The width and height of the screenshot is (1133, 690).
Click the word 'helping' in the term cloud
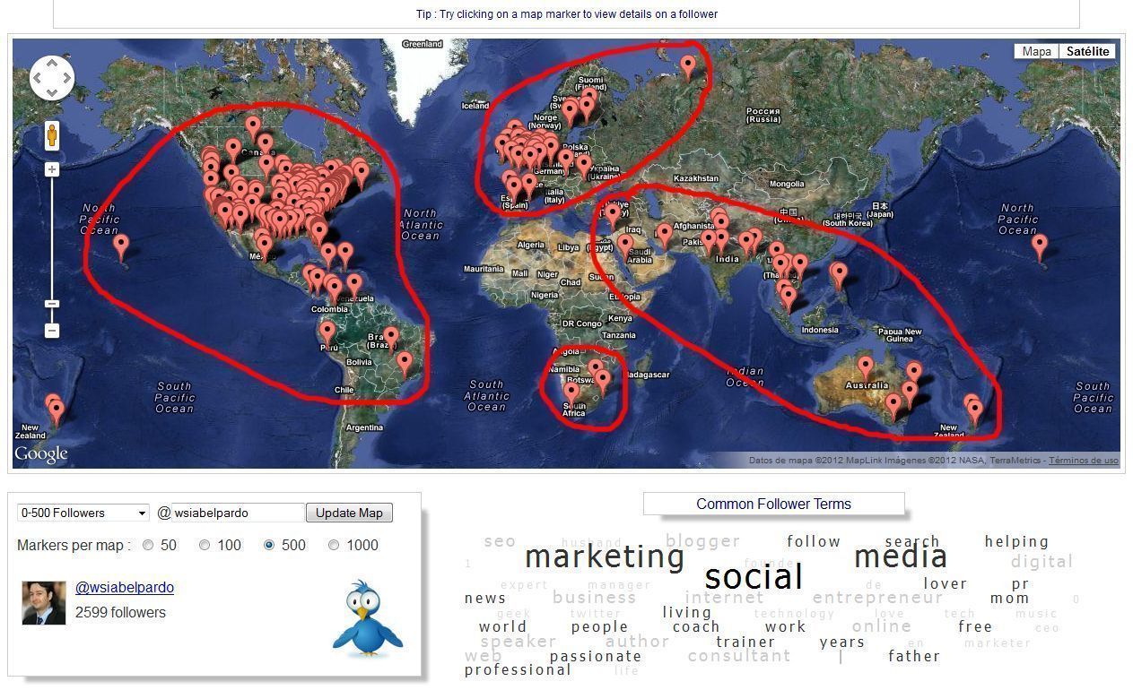click(1017, 542)
